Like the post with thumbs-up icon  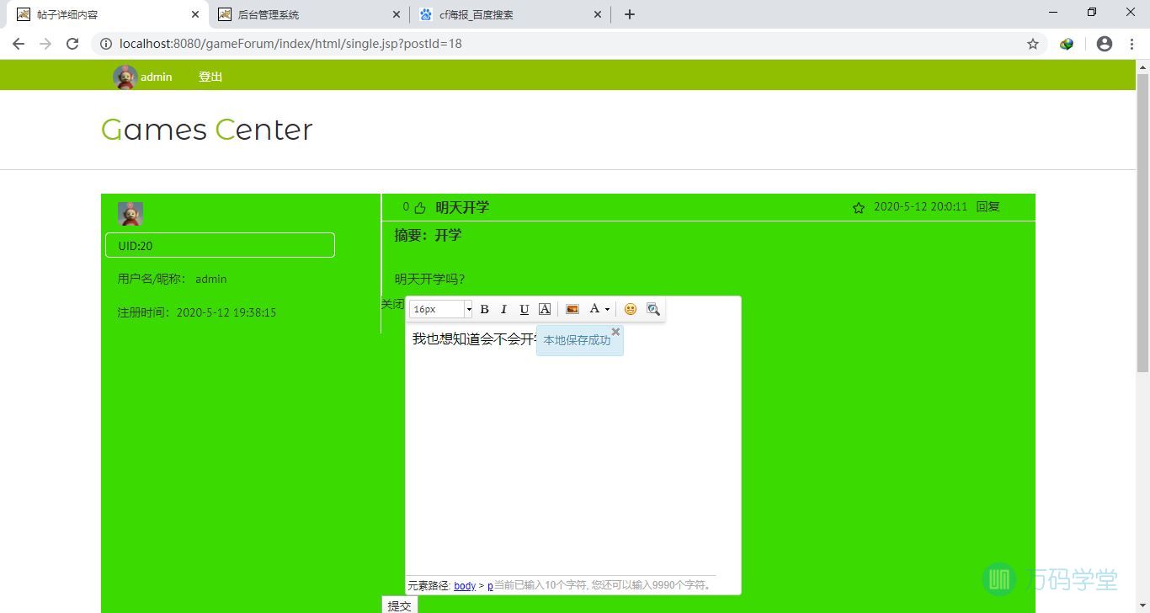(420, 208)
